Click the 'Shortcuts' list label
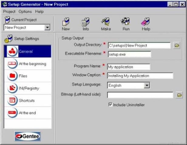 [27, 101]
